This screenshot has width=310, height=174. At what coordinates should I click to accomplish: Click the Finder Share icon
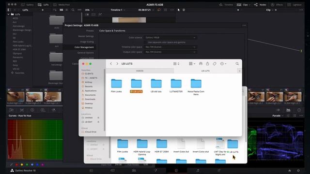[x=207, y=63]
